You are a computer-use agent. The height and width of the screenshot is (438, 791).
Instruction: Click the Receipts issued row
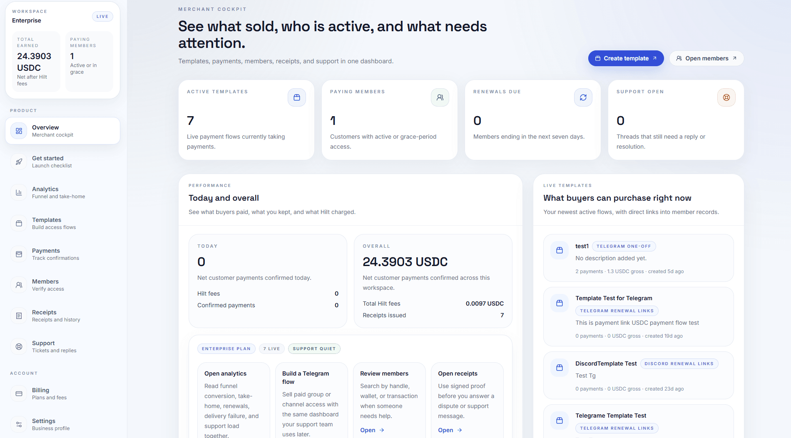coord(433,315)
